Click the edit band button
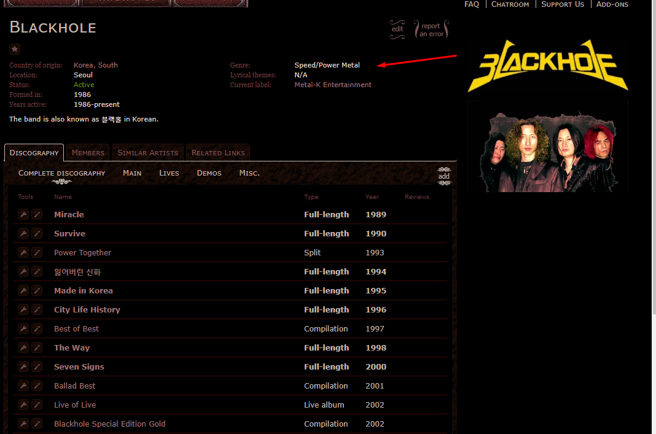 [397, 29]
